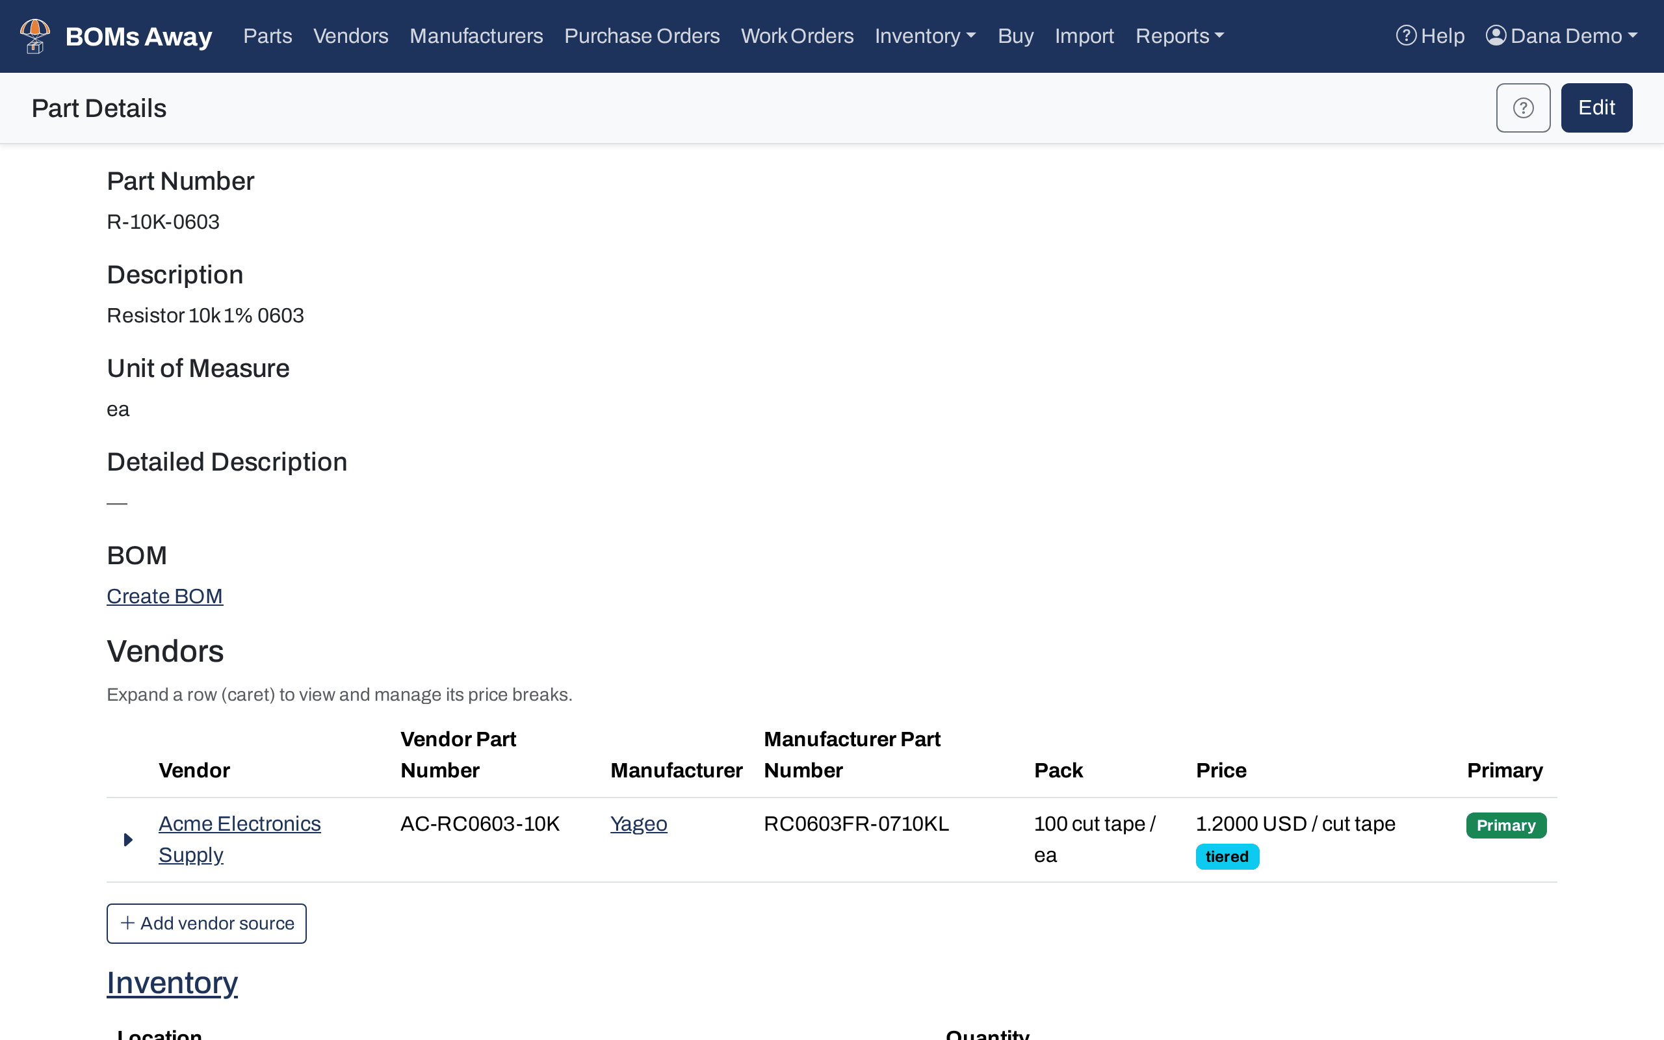The height and width of the screenshot is (1040, 1664).
Task: Click Add vendor source button
Action: (x=206, y=923)
